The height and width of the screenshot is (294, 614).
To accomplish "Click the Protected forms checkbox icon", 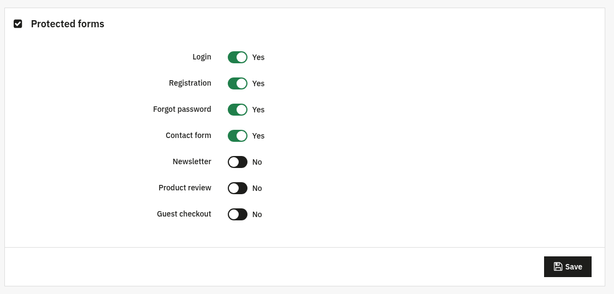I will [x=17, y=24].
